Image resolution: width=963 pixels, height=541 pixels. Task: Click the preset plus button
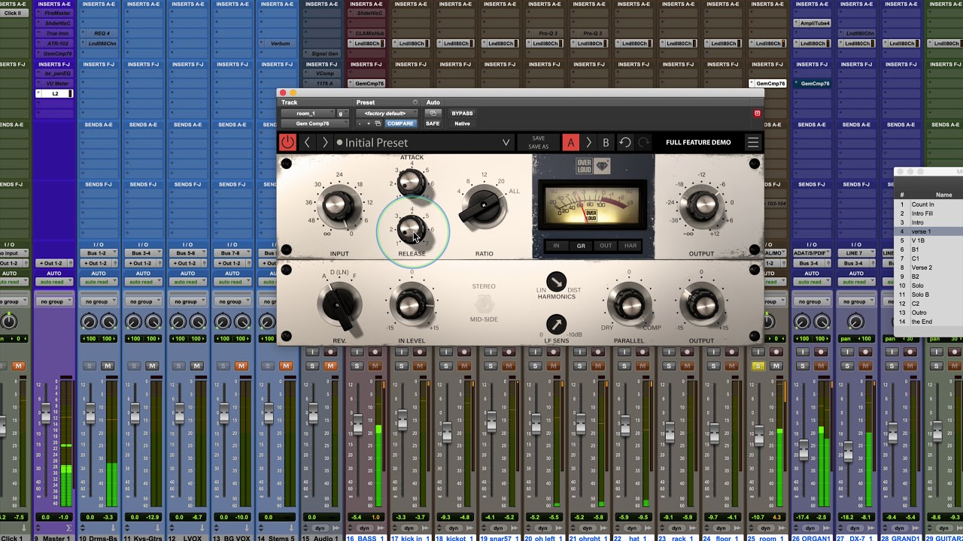(x=369, y=123)
